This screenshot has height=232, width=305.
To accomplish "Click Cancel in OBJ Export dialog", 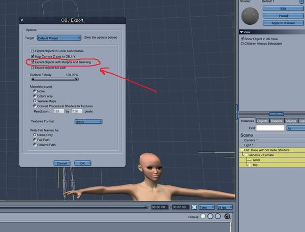I will [62, 163].
